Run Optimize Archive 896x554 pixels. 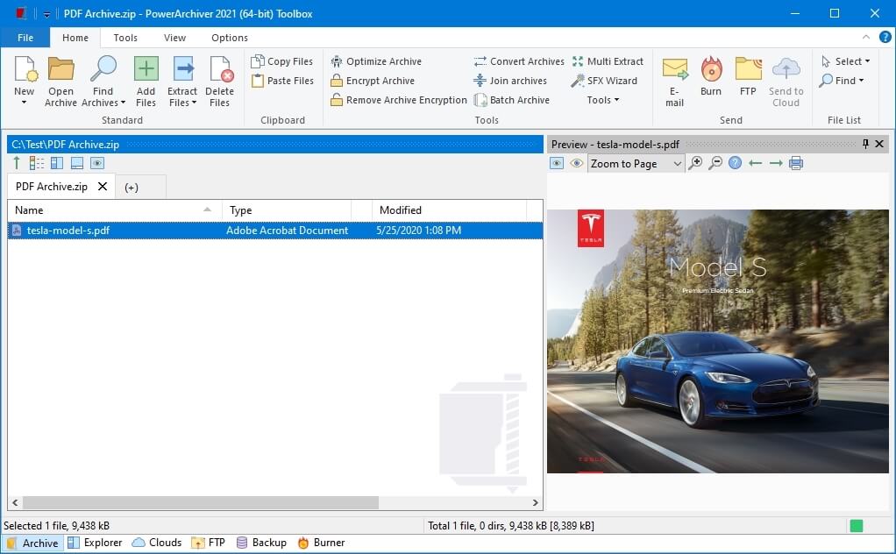click(x=376, y=61)
